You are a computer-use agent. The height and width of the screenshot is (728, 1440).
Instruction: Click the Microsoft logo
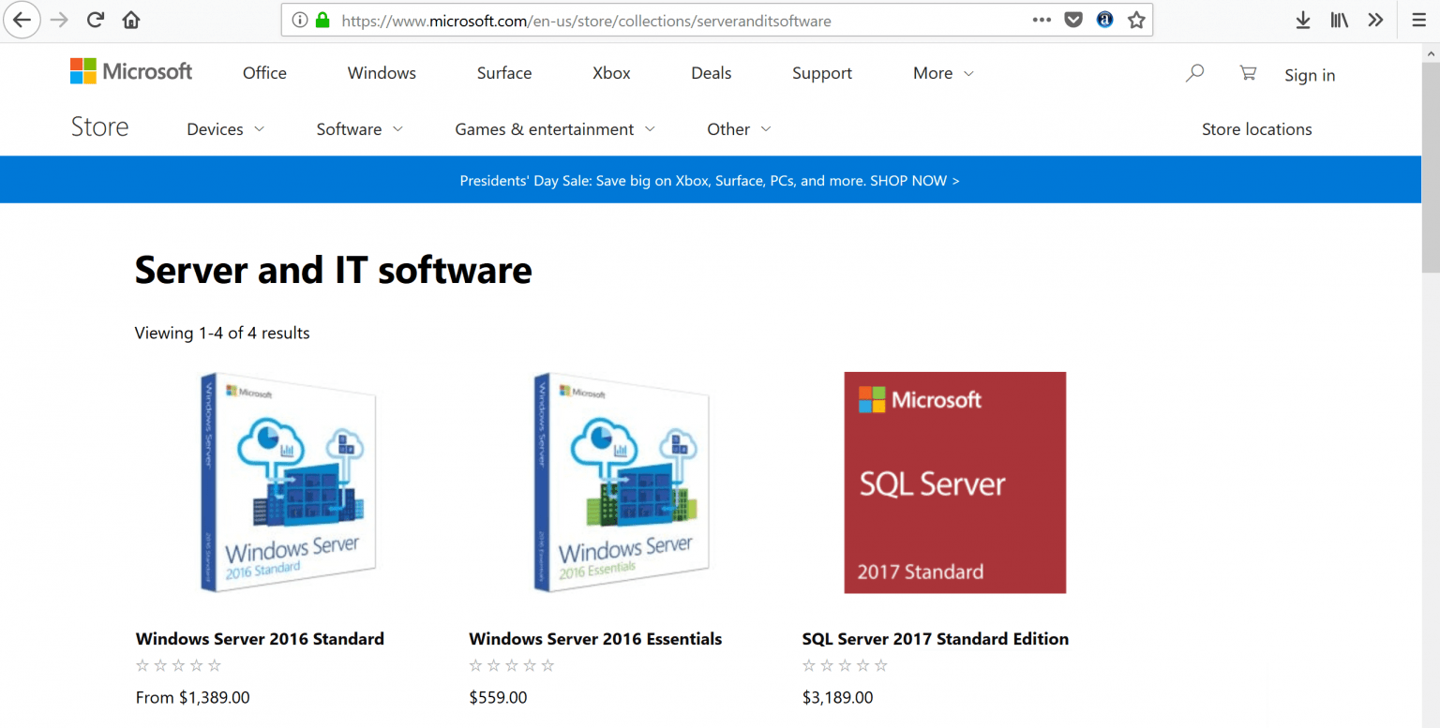[x=131, y=71]
